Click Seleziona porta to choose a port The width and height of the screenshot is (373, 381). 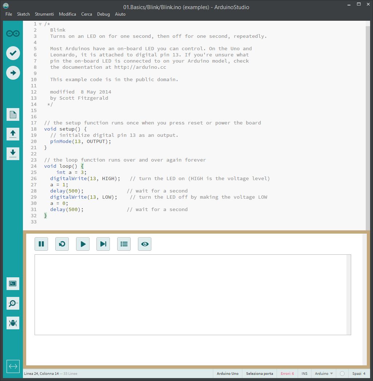(259, 373)
